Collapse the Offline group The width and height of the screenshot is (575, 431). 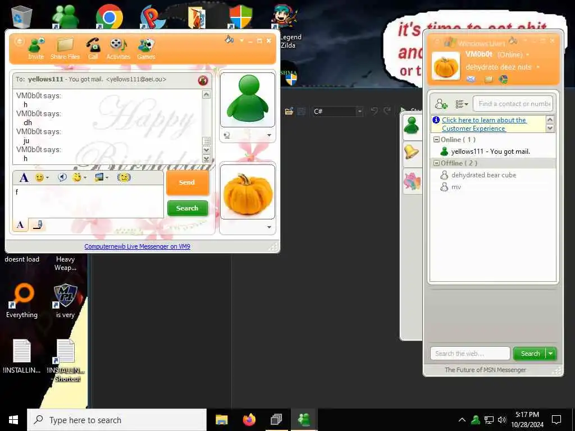tap(436, 163)
